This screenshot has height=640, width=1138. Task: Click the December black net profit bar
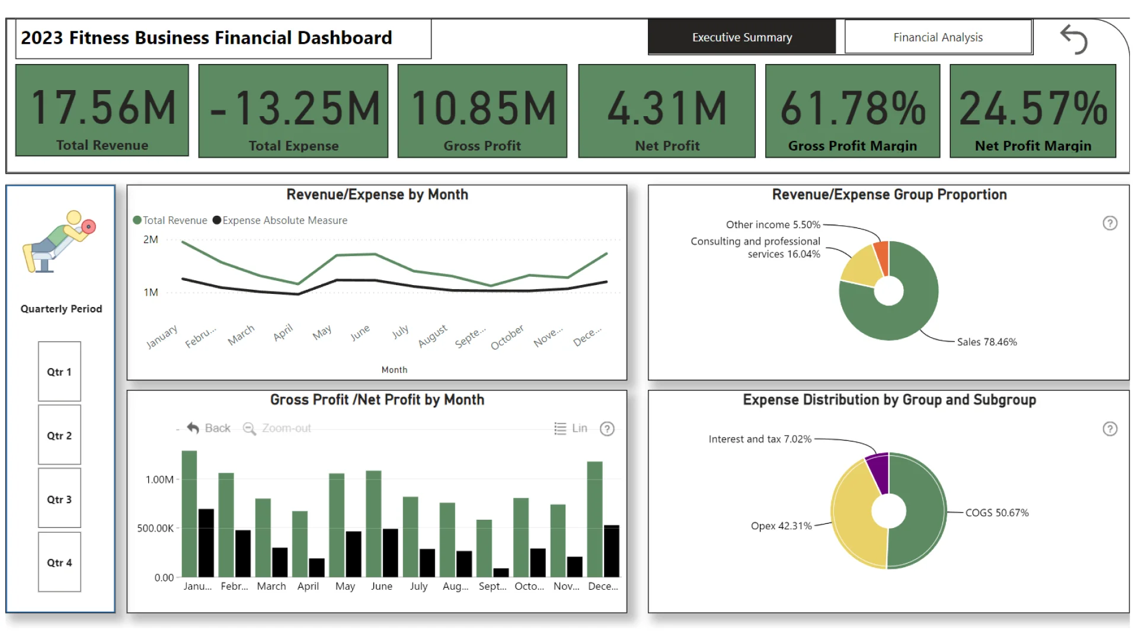pyautogui.click(x=612, y=551)
